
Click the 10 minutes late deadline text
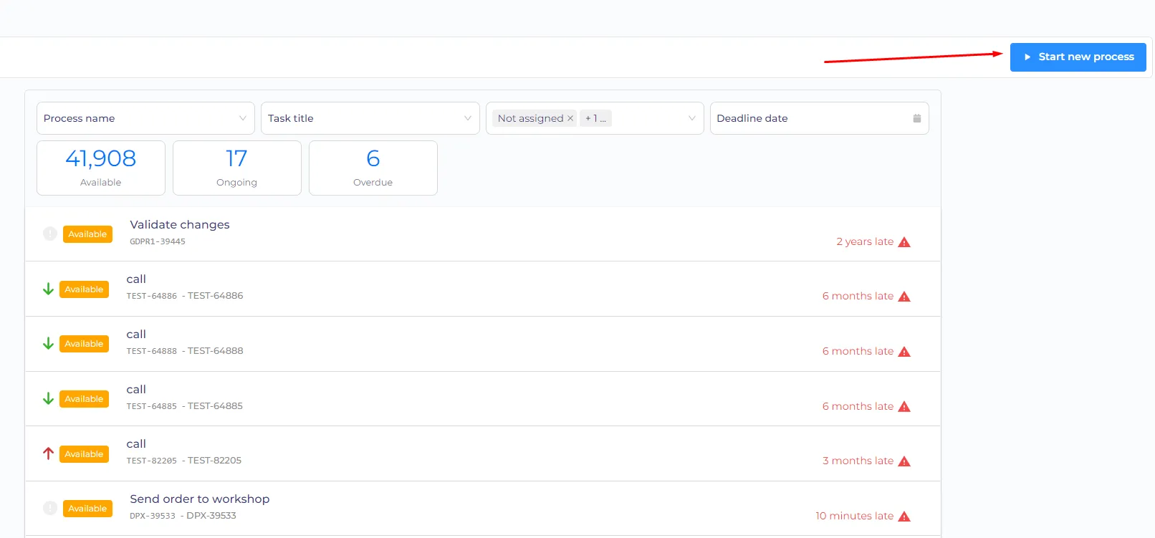[854, 516]
